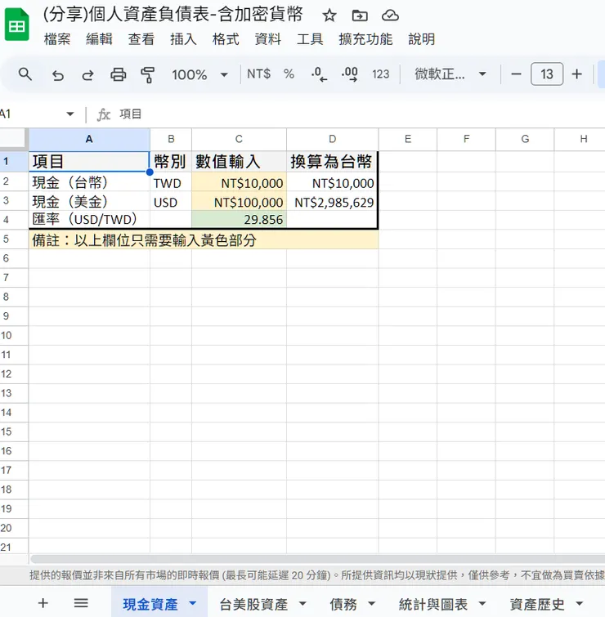Open the 檔案 menu

point(57,39)
